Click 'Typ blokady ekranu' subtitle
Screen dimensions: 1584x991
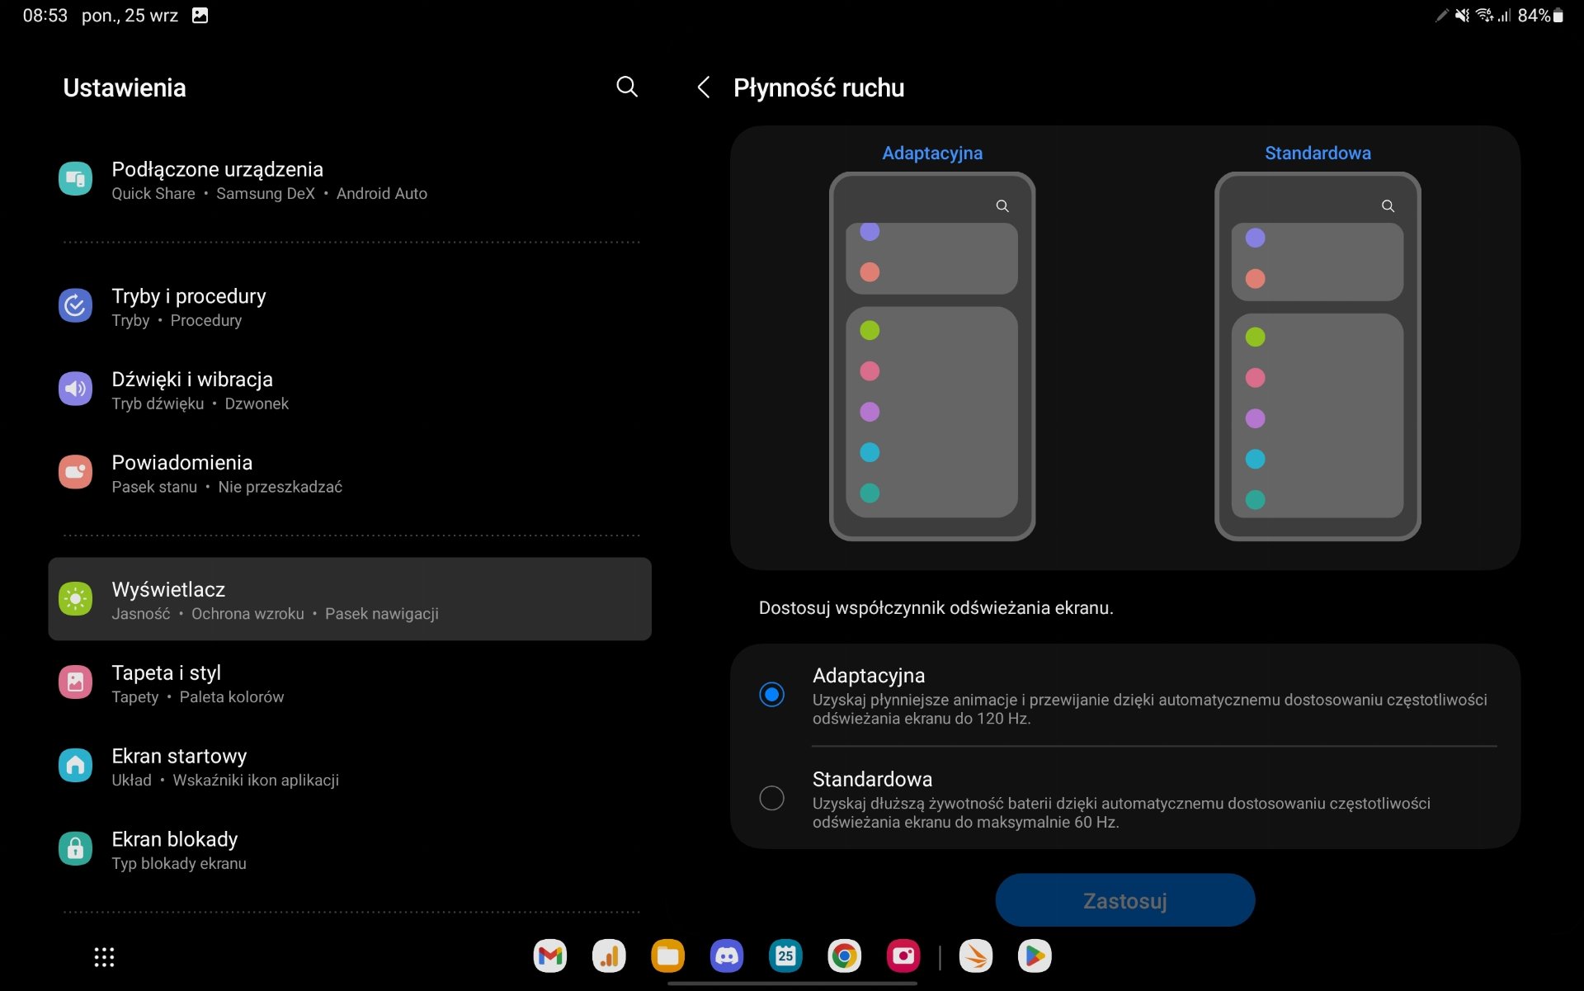tap(179, 863)
